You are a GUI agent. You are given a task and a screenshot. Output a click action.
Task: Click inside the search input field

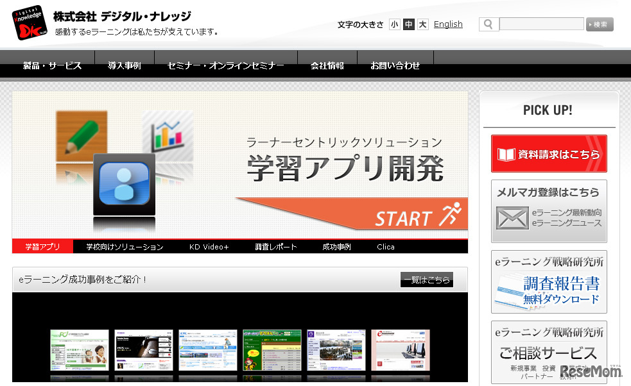click(542, 23)
